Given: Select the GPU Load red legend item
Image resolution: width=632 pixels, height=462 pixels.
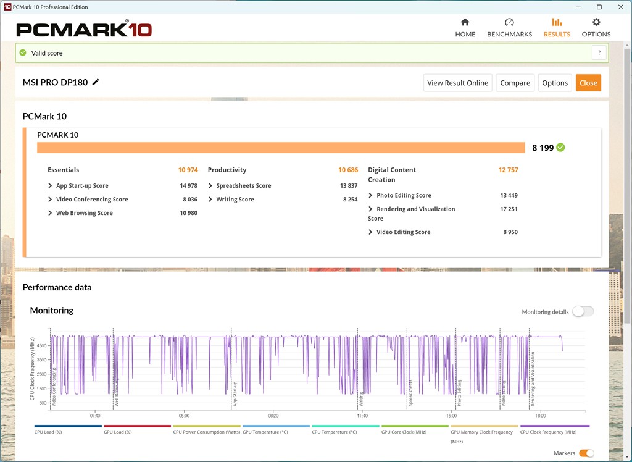Looking at the screenshot, I should pos(137,426).
